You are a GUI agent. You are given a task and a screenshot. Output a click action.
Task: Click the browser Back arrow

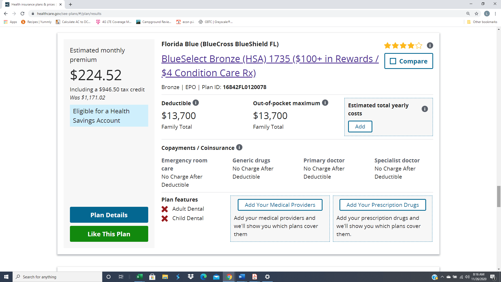point(6,14)
